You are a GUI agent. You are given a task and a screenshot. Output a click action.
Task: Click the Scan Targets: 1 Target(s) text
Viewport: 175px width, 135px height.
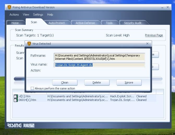pyautogui.click(x=35, y=35)
